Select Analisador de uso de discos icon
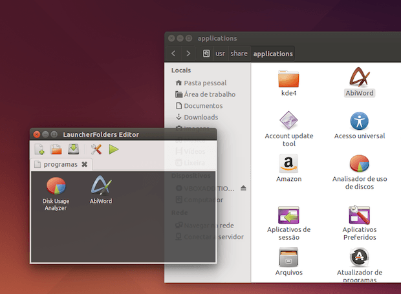 360,172
